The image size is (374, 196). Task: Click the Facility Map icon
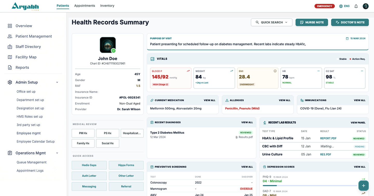pyautogui.click(x=10, y=57)
